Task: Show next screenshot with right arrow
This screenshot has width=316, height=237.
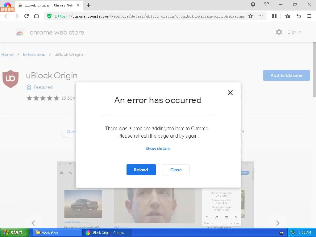Action: 278,223
